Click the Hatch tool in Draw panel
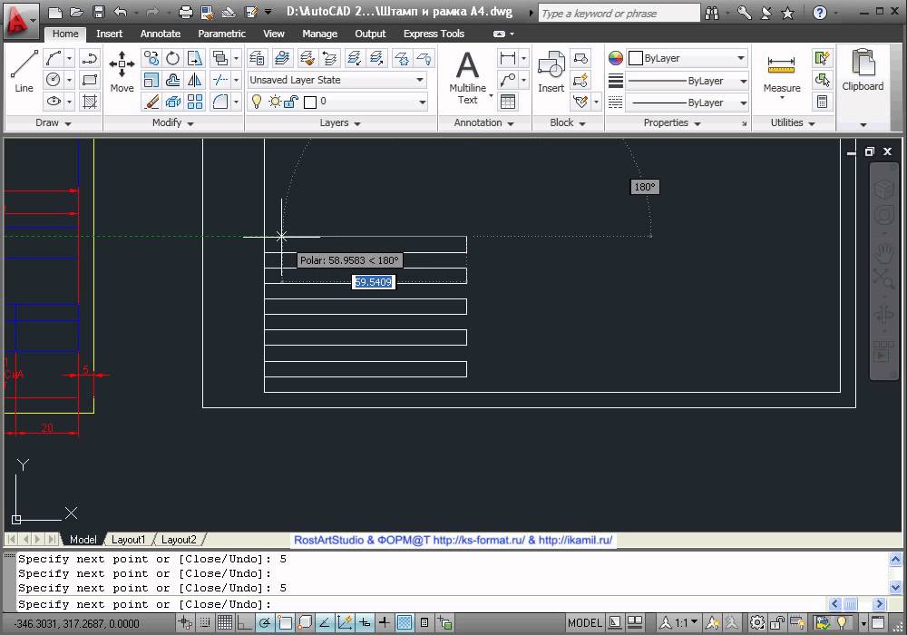The width and height of the screenshot is (907, 635). coord(90,102)
